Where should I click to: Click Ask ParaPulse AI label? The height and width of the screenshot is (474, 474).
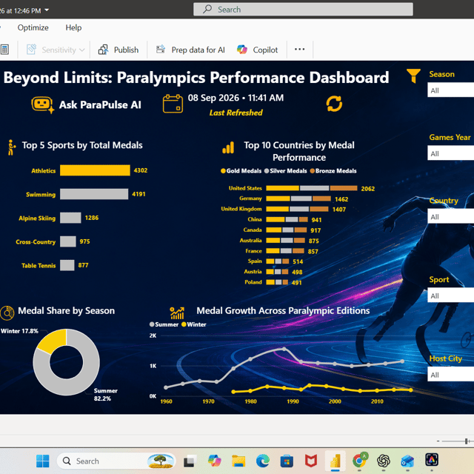(x=100, y=105)
